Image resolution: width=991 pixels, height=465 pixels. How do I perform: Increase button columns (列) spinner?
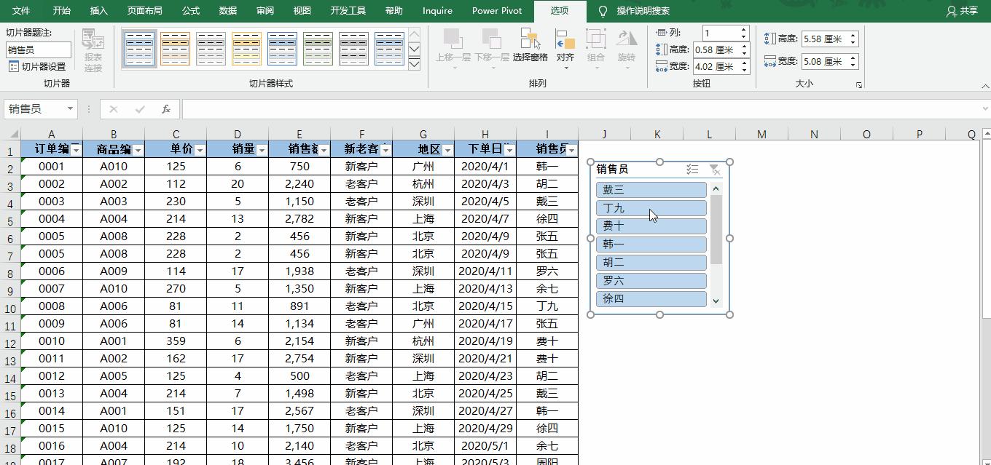tap(744, 29)
